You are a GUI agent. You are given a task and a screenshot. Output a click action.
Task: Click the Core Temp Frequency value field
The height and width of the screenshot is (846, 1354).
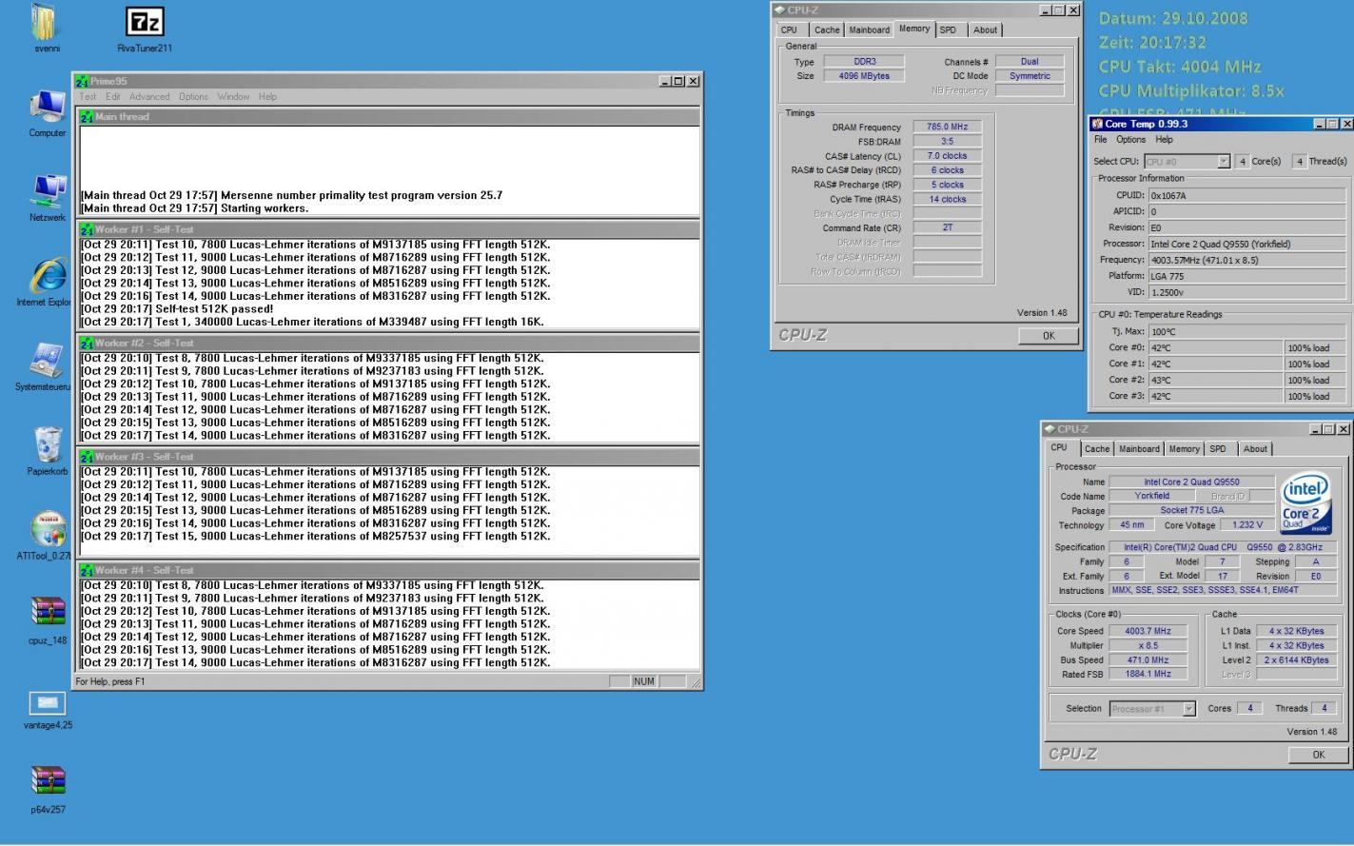1246,260
